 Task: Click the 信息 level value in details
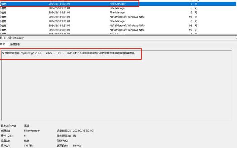pos(27,141)
